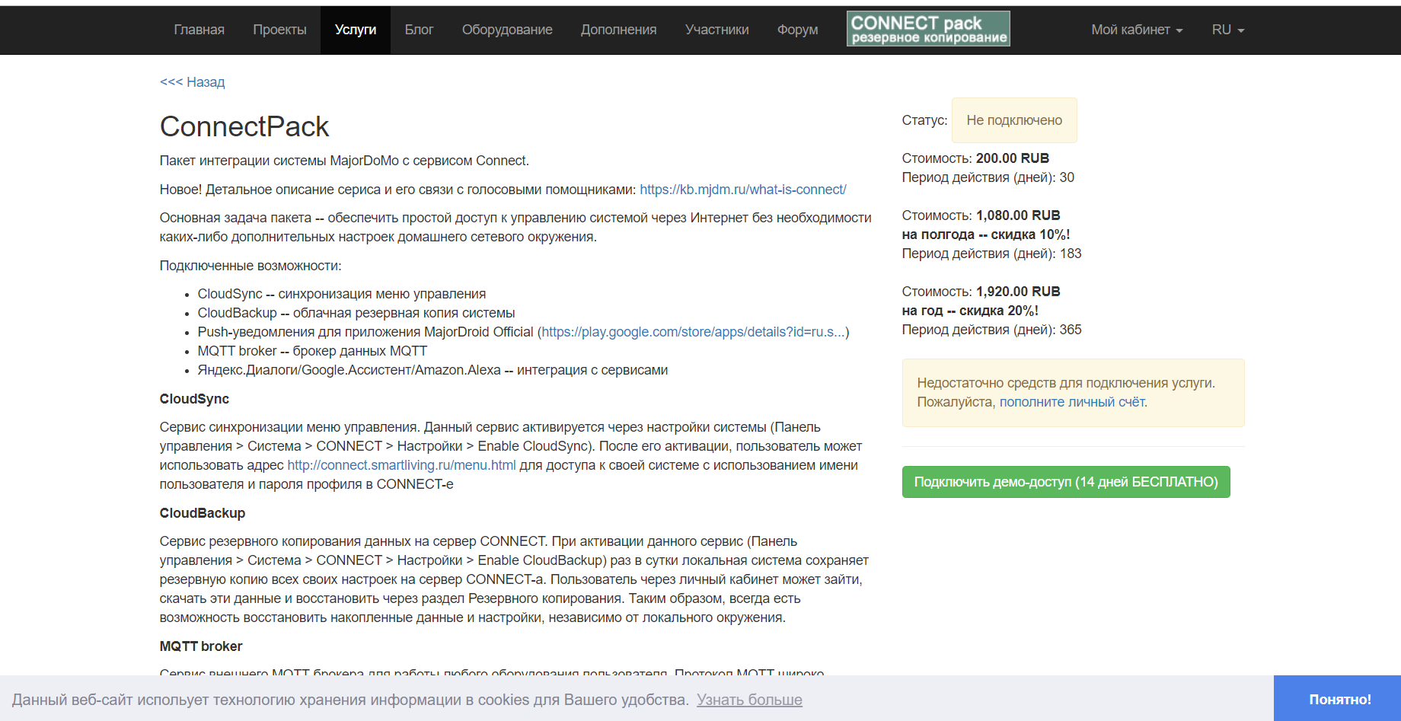Open the Google Play MajorDroid link

pyautogui.click(x=693, y=332)
